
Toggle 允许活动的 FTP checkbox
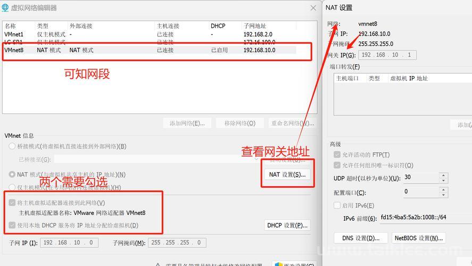tap(337, 155)
